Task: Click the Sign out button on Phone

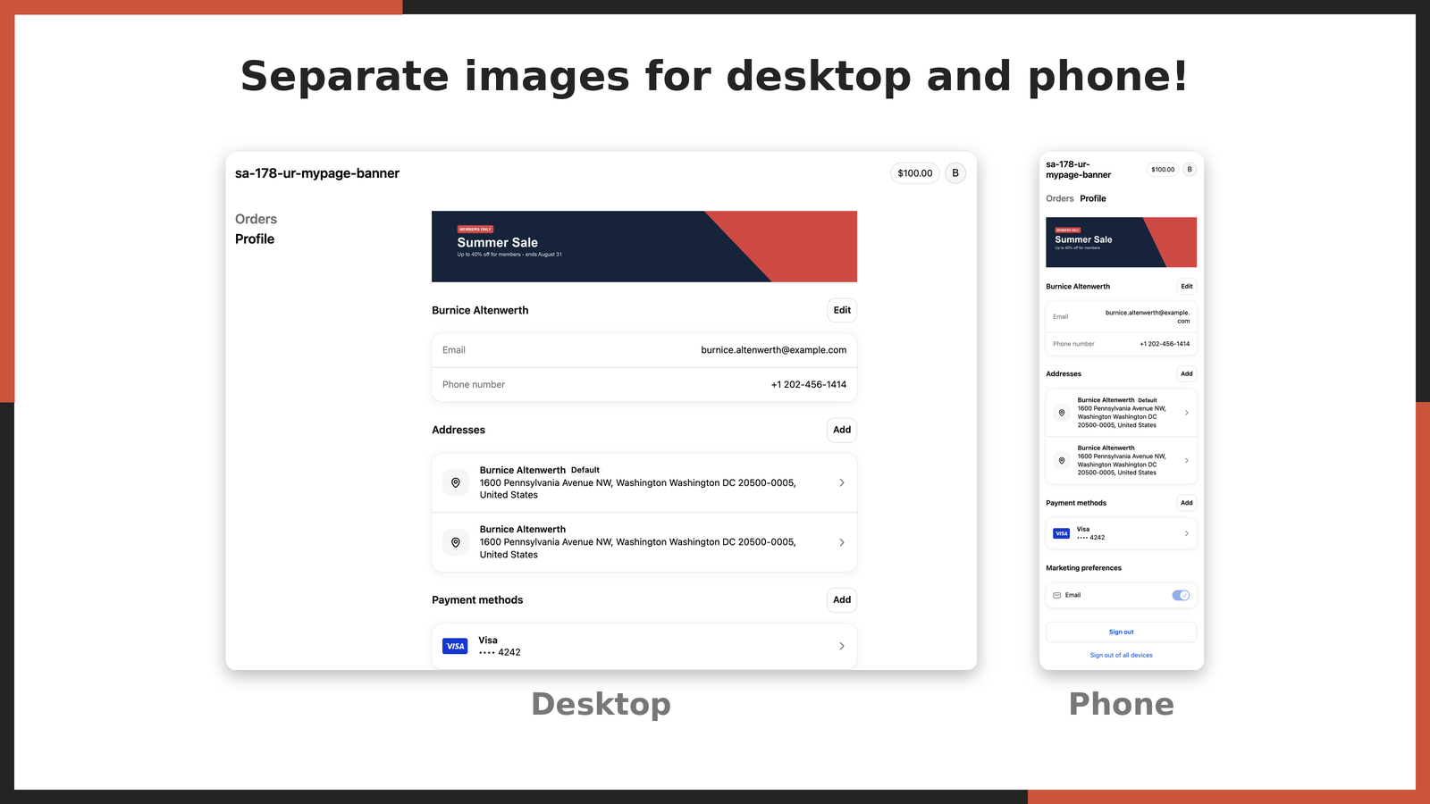Action: pos(1121,632)
